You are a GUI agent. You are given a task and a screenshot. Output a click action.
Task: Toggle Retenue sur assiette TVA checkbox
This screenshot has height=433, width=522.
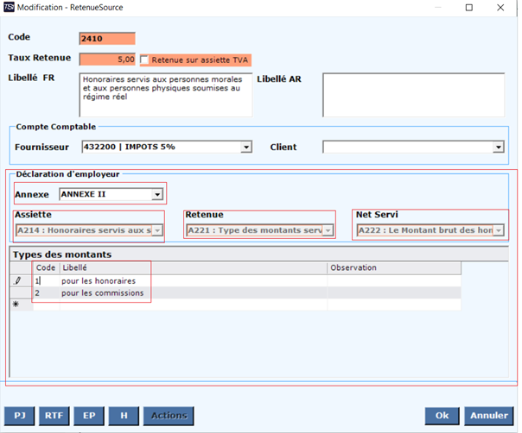point(144,60)
